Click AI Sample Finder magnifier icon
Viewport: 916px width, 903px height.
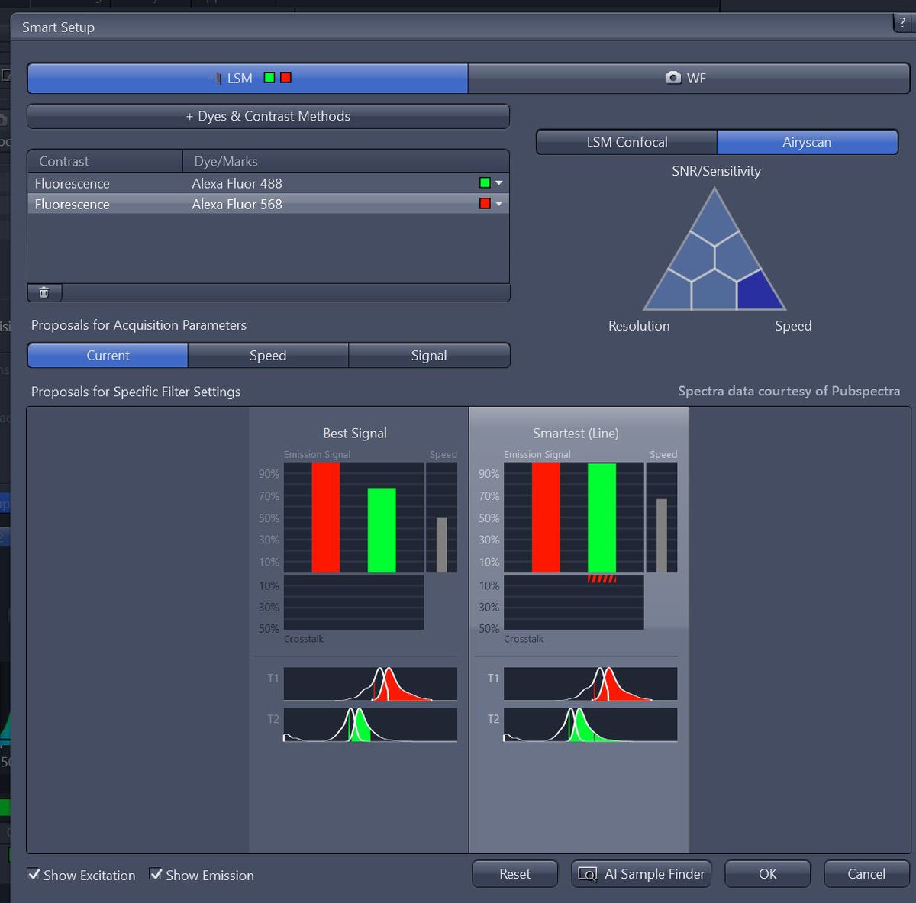pos(588,874)
